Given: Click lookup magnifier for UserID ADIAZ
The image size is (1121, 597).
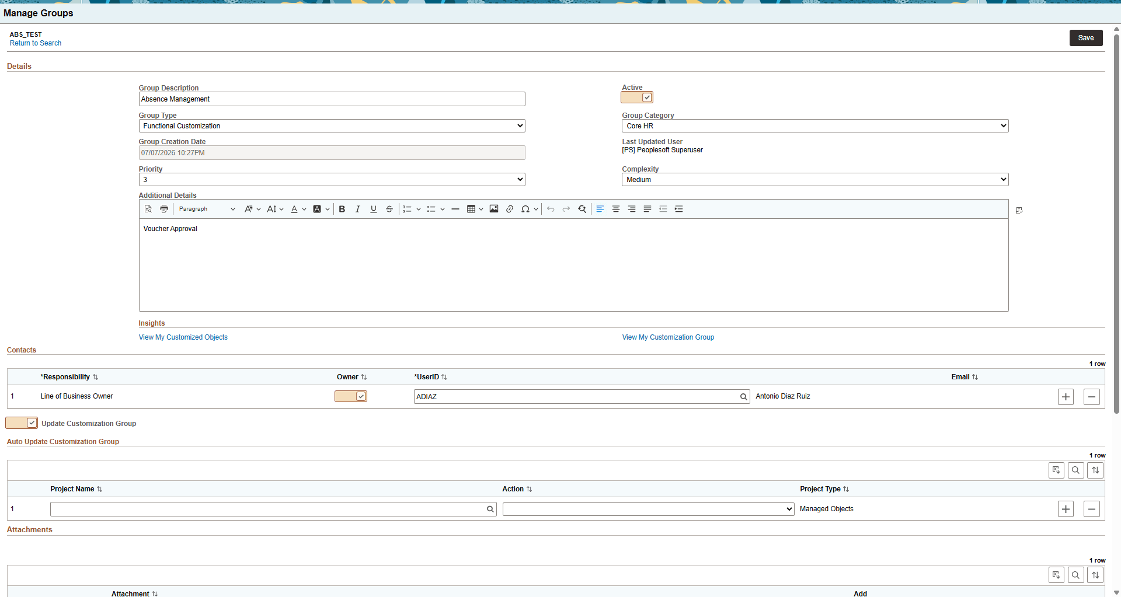Looking at the screenshot, I should tap(743, 397).
